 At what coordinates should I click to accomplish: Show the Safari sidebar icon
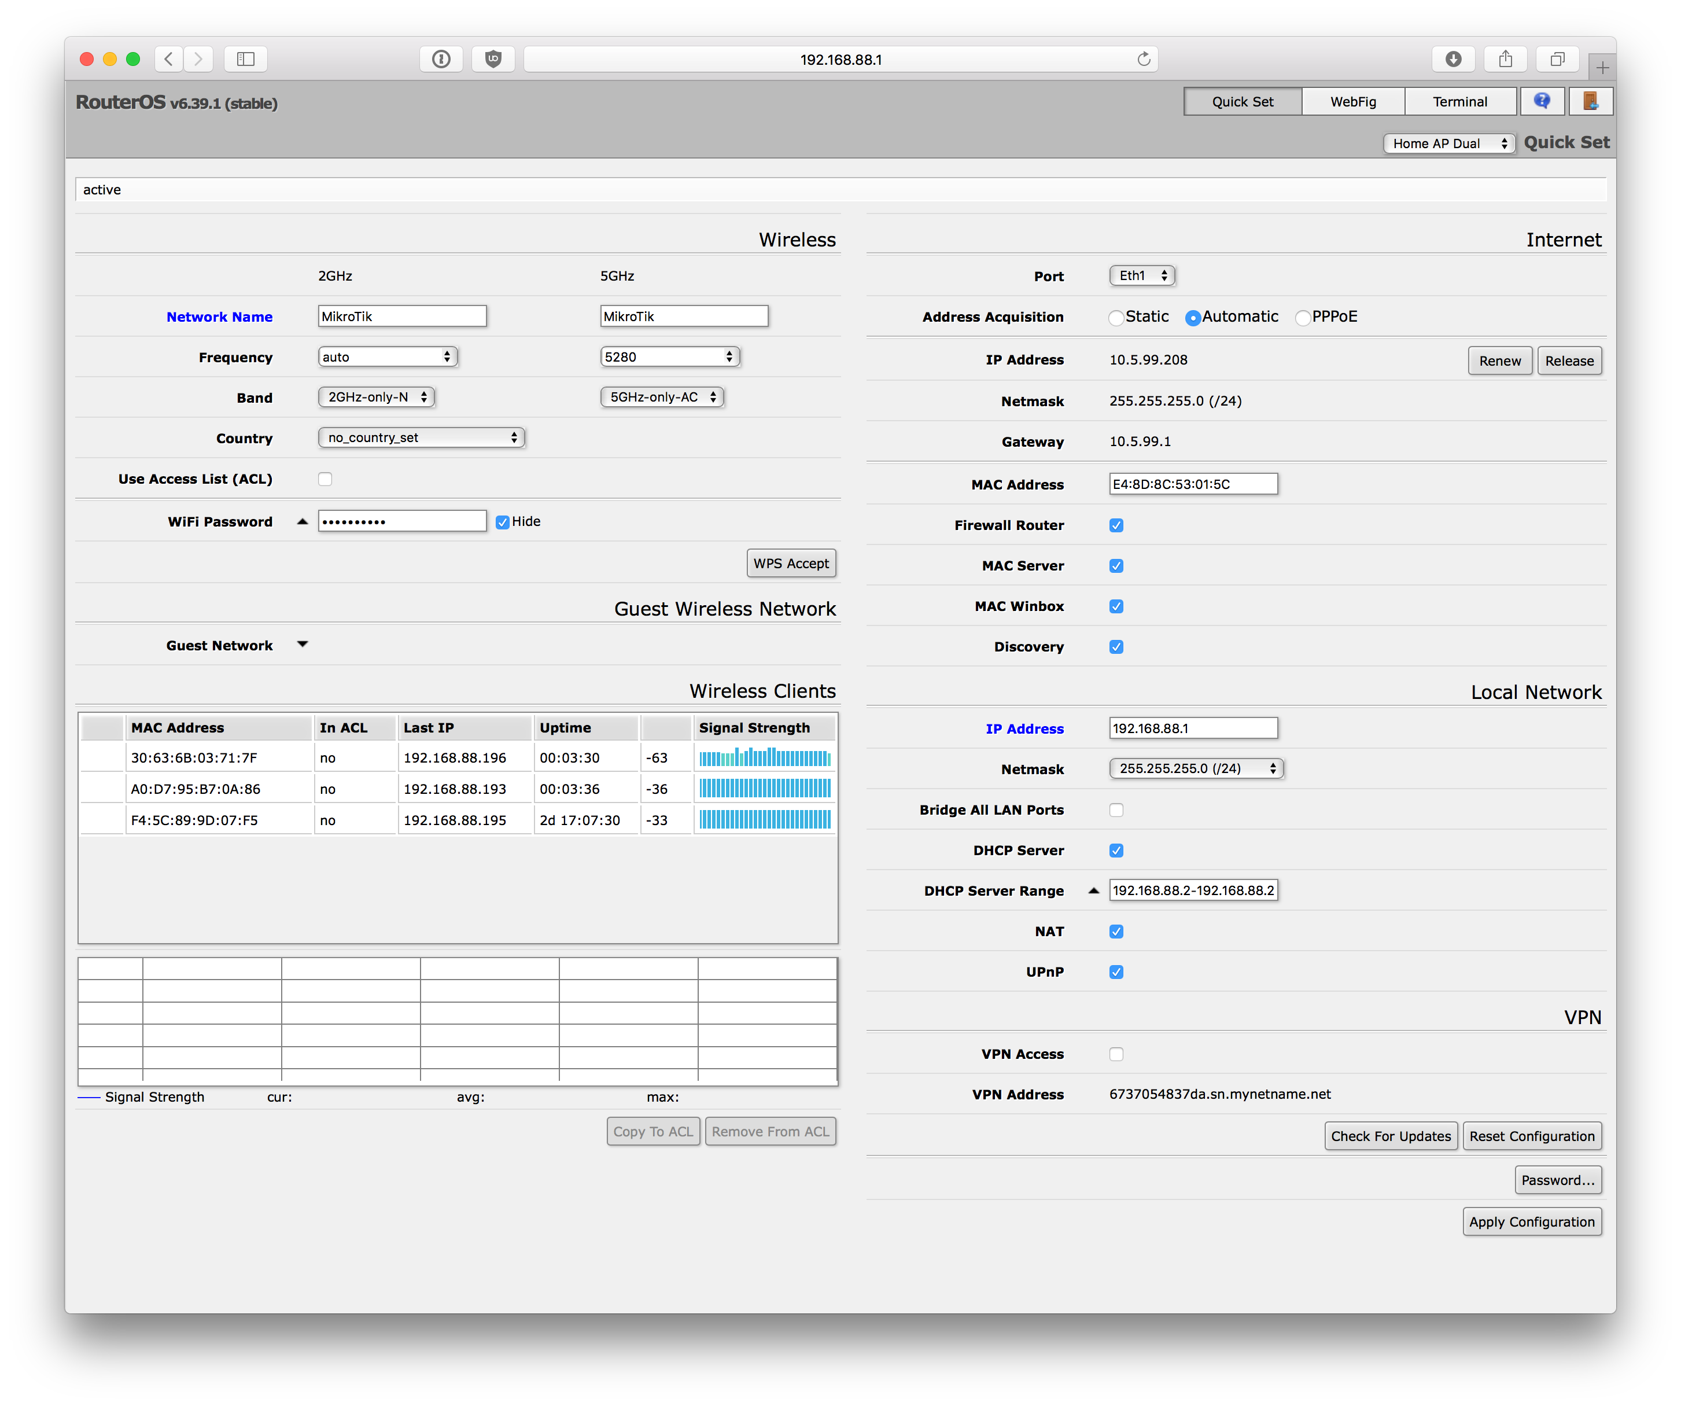tap(246, 59)
